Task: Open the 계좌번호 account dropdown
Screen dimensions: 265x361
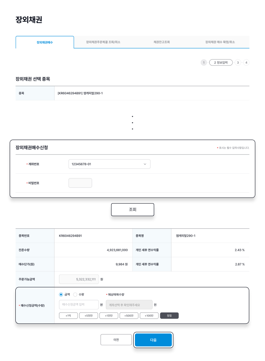Action: coord(109,164)
